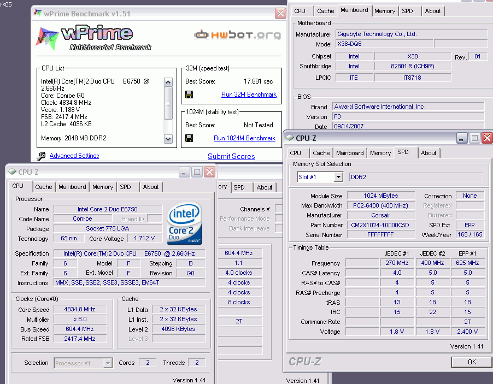The width and height of the screenshot is (493, 384).
Task: Click the DDR2 memory type field
Action: (x=416, y=177)
